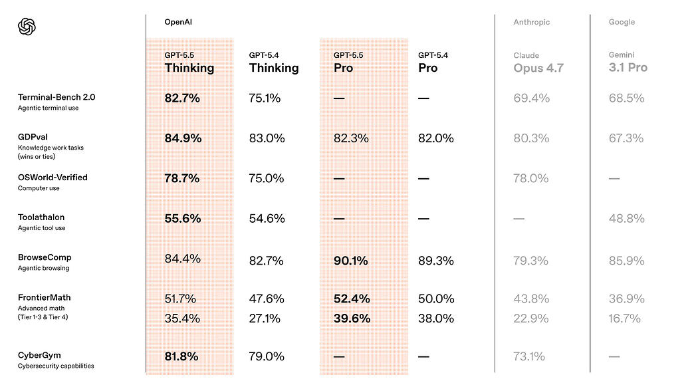This screenshot has width=688, height=387.
Task: Click the Toolathalon row label
Action: [x=42, y=222]
